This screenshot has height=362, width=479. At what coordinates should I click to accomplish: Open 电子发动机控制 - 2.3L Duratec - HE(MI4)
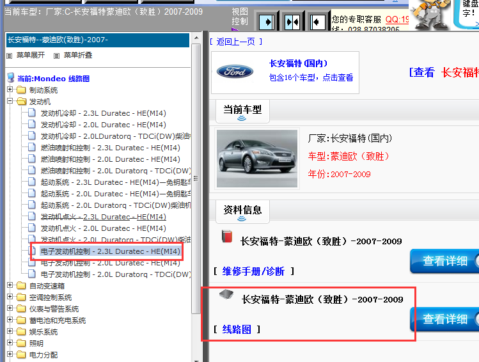coord(110,251)
